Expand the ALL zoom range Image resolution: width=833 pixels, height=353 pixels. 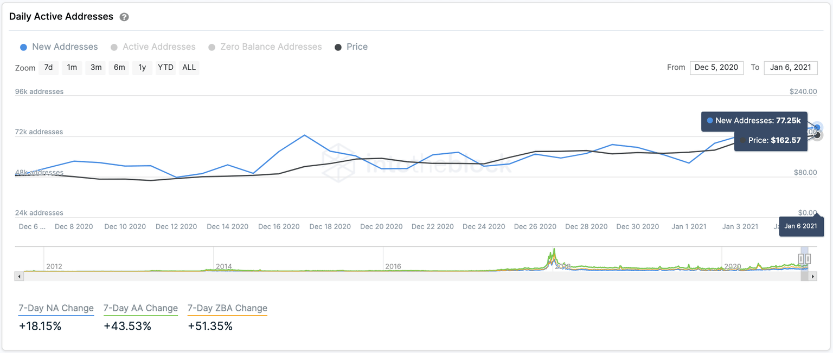(x=189, y=67)
